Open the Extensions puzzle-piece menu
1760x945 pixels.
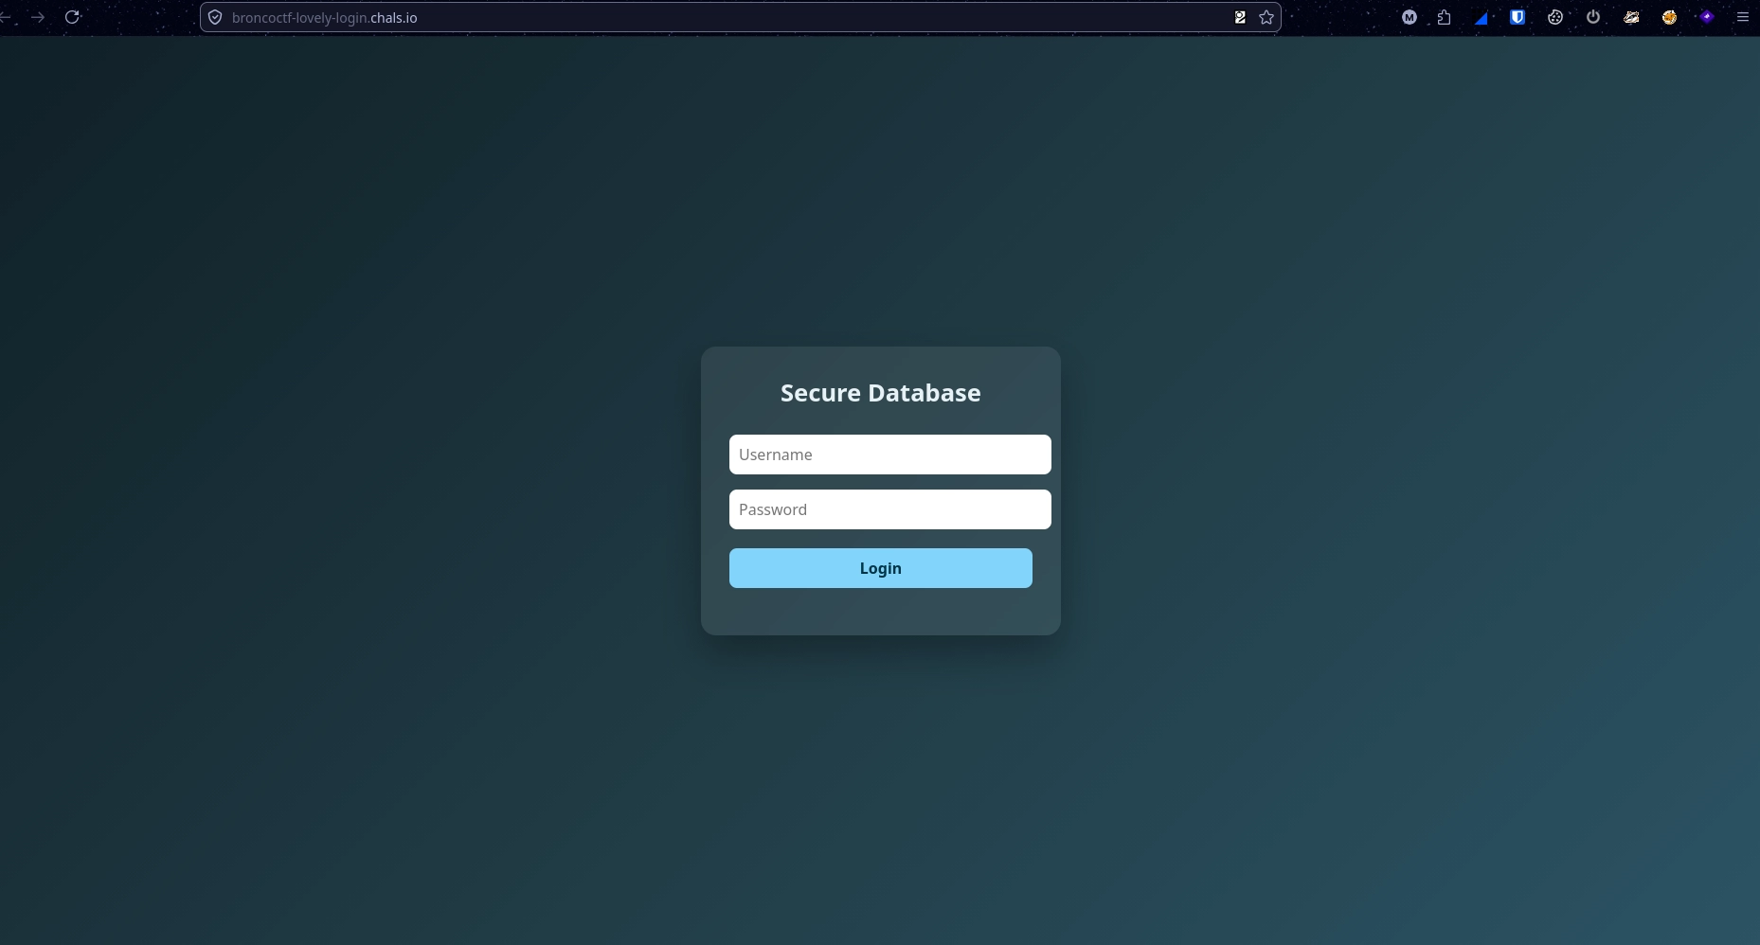(1444, 17)
